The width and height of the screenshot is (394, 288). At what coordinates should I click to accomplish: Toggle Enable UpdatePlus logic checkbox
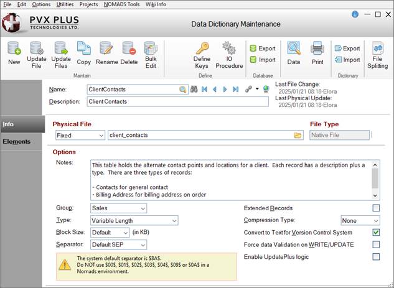[376, 256]
